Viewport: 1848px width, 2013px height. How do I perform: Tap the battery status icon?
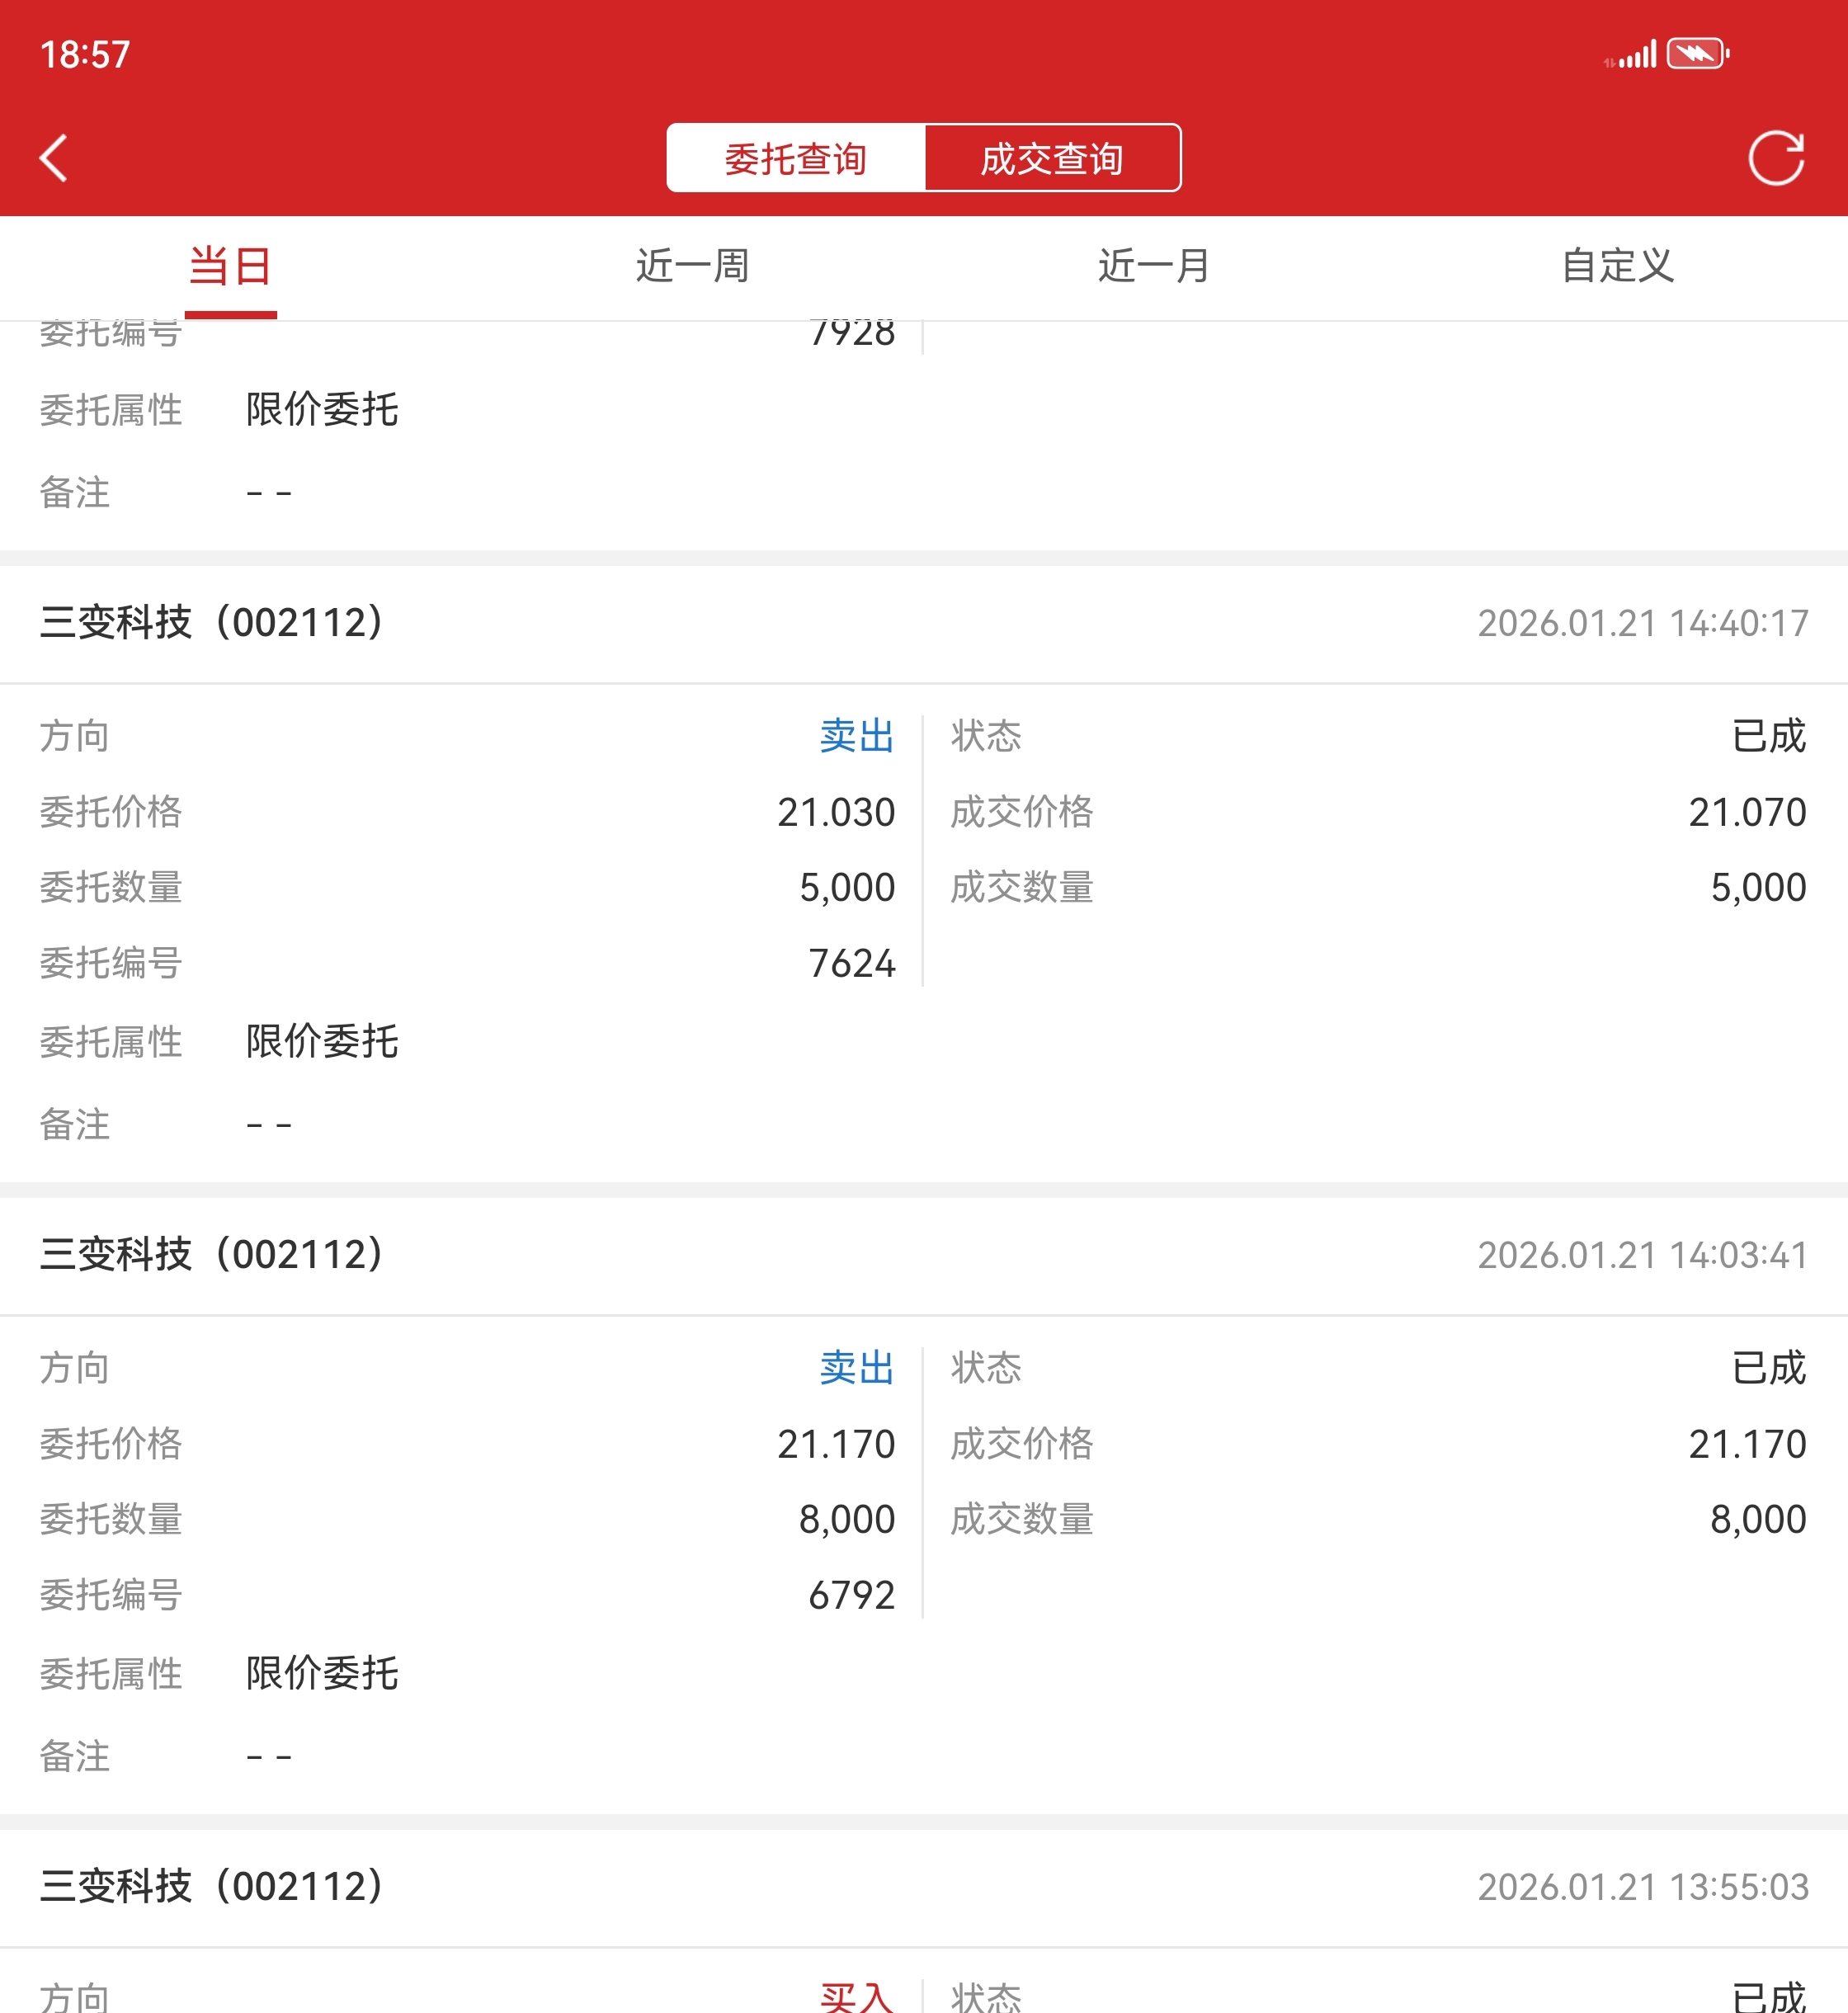1697,53
